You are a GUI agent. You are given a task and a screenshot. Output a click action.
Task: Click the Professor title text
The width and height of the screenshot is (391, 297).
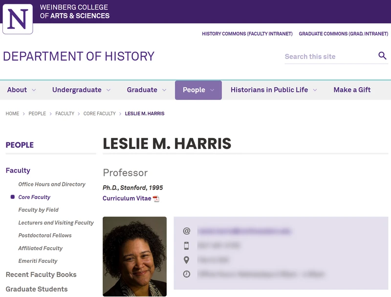pos(125,173)
